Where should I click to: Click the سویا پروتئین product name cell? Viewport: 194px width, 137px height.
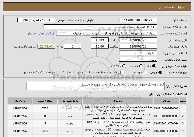(118, 123)
